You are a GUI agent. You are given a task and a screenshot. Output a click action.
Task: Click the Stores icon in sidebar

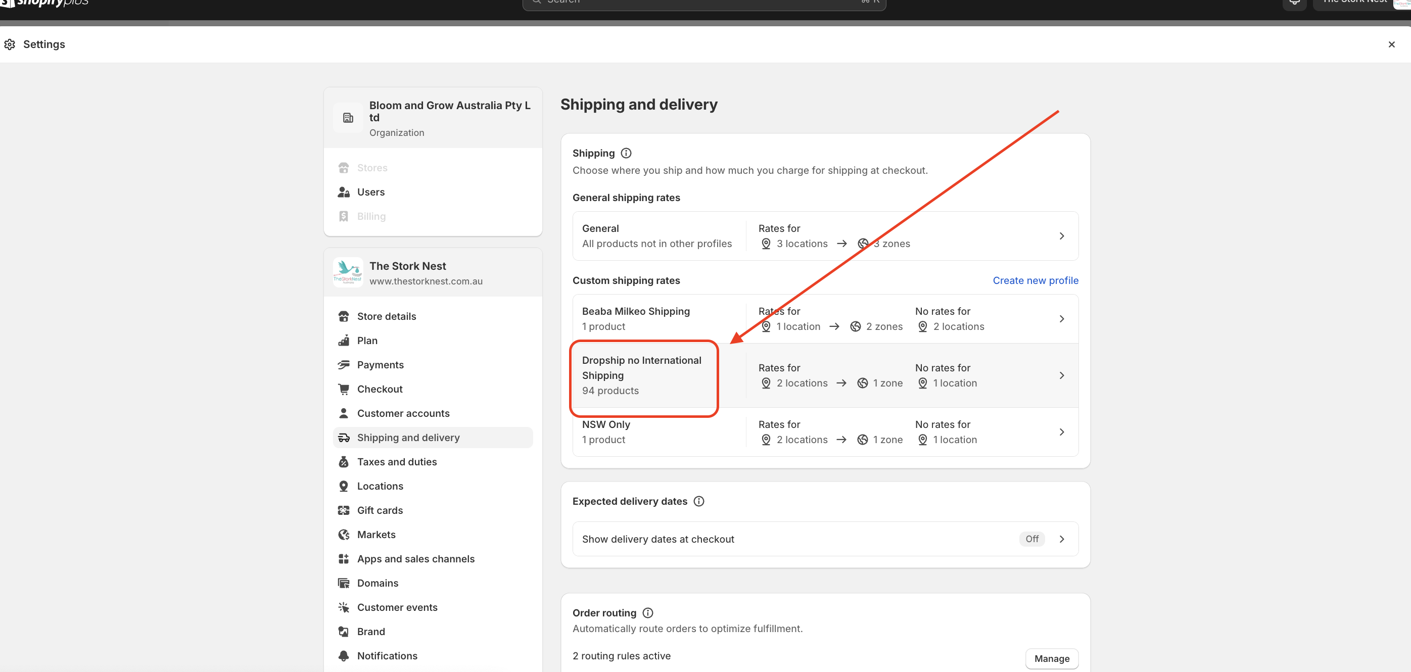coord(344,168)
